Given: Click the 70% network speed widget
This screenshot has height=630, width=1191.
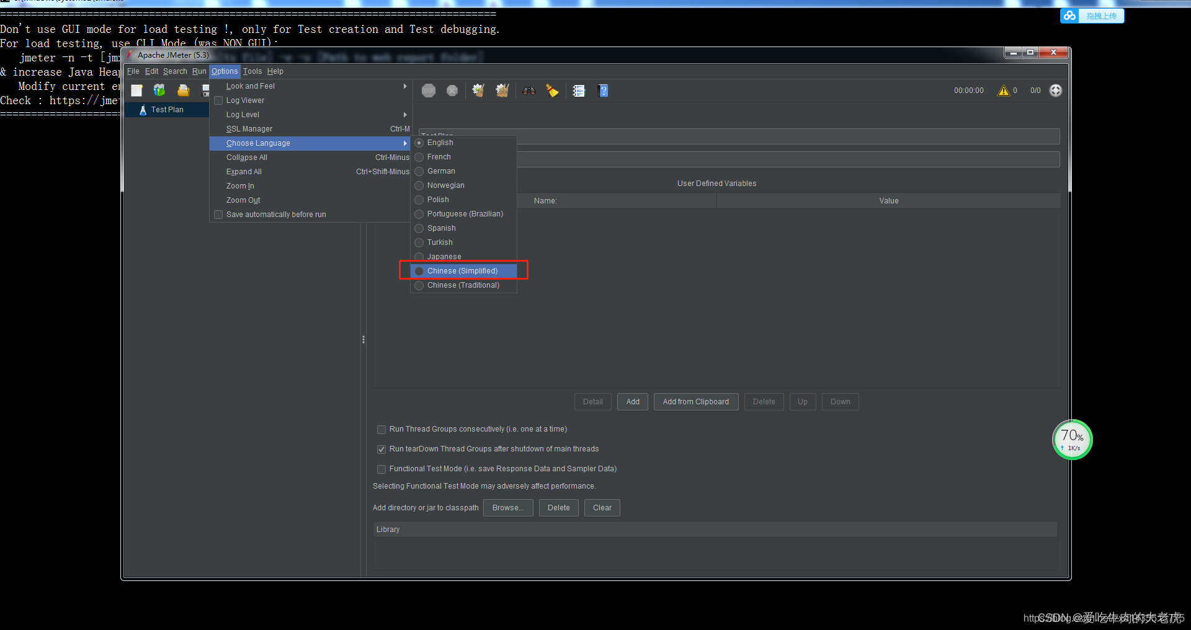Looking at the screenshot, I should [1072, 440].
